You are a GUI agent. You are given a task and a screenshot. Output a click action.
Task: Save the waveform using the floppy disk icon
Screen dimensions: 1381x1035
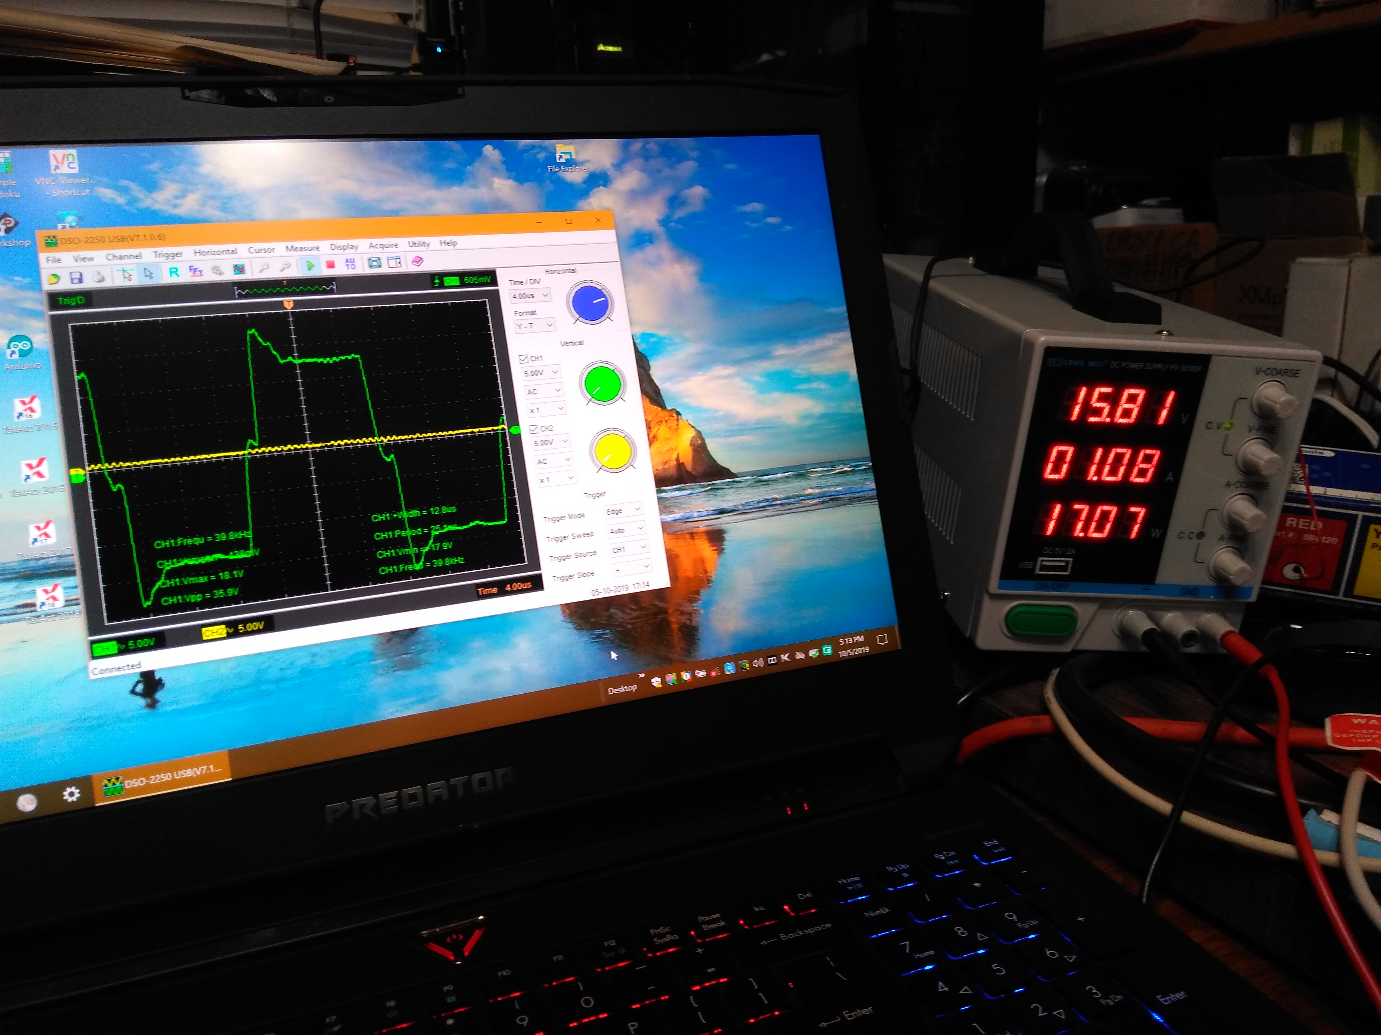click(x=76, y=278)
